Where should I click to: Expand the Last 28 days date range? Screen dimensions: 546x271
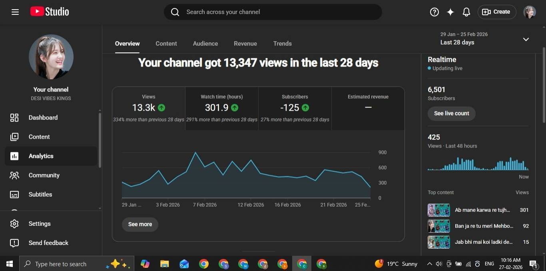(x=526, y=39)
